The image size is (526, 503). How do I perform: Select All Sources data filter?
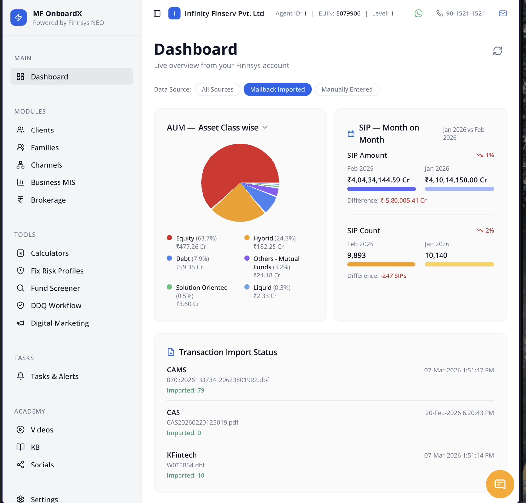tap(217, 89)
